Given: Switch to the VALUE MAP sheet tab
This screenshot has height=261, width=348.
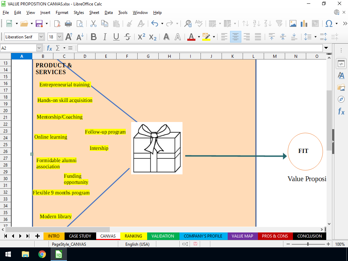Looking at the screenshot, I should (x=242, y=236).
